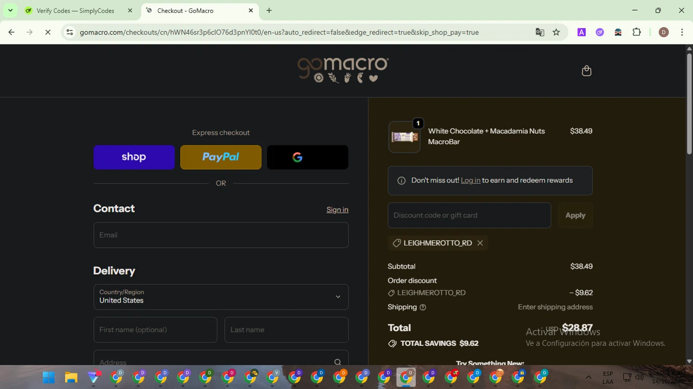Open the ESP LAA language switcher
The image size is (693, 389).
click(608, 377)
